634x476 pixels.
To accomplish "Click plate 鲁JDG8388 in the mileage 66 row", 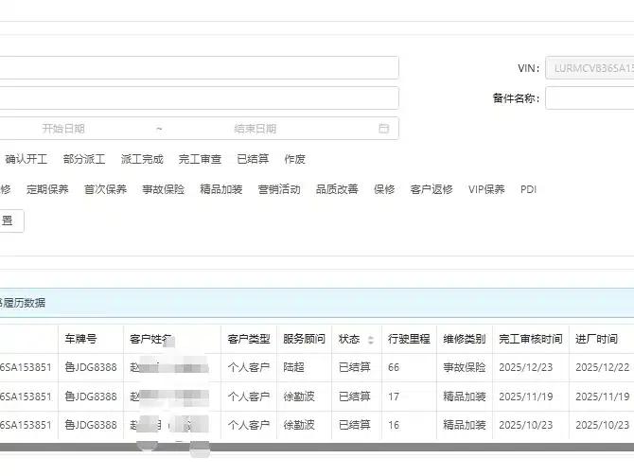I will (91, 367).
